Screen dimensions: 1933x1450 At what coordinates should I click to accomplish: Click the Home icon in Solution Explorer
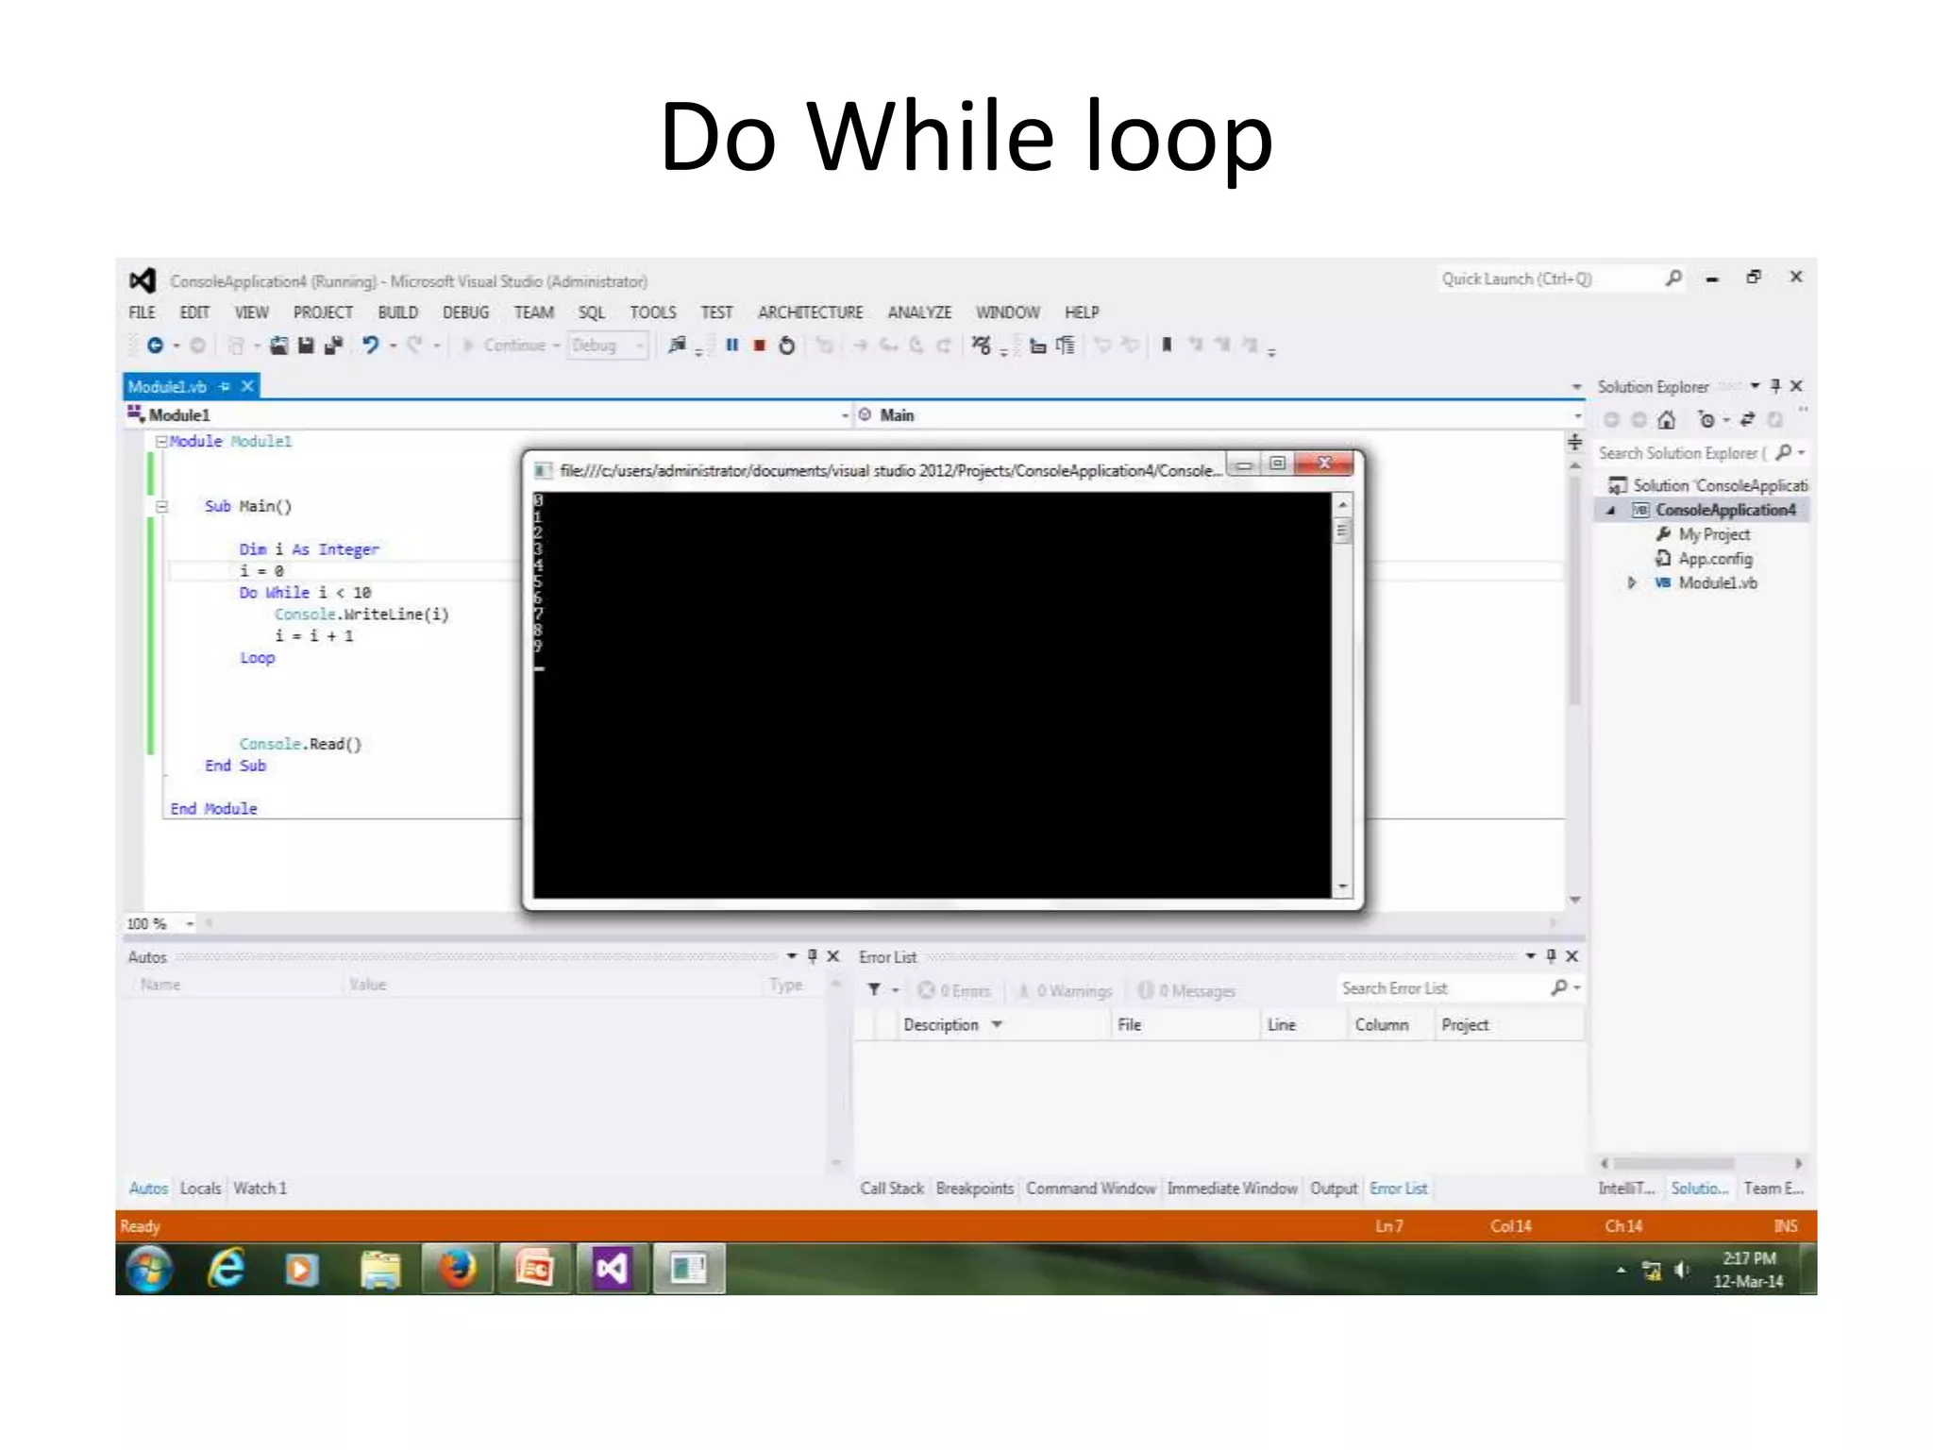(x=1666, y=420)
